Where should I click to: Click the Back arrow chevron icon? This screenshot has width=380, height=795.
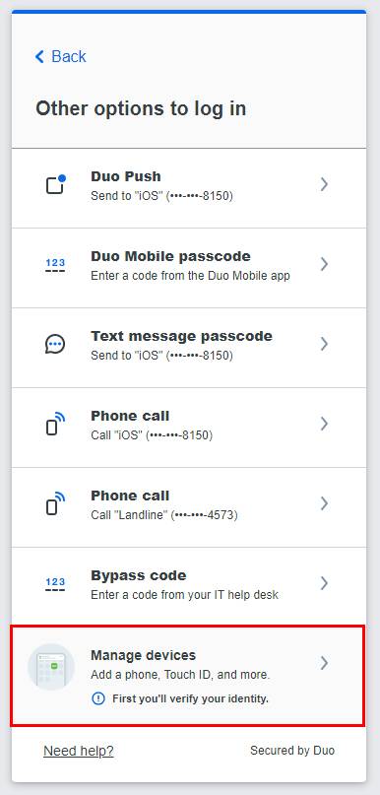pos(39,56)
